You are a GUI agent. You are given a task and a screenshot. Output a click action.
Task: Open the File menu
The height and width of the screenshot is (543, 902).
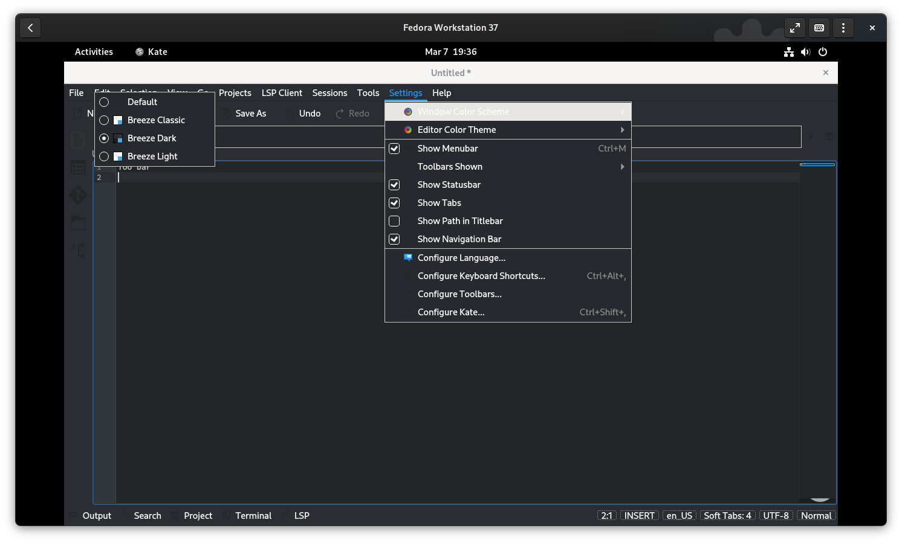click(x=76, y=93)
